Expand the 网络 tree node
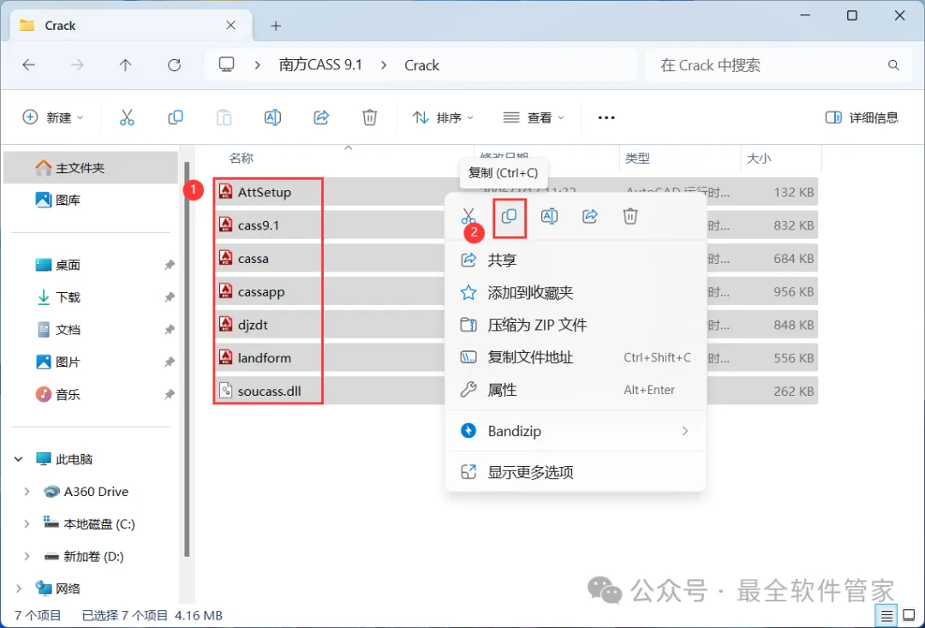The width and height of the screenshot is (925, 628). tap(18, 589)
